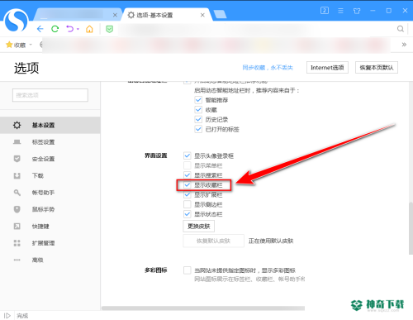Reload the page with the green refresh icon
The image size is (413, 320).
pyautogui.click(x=55, y=29)
